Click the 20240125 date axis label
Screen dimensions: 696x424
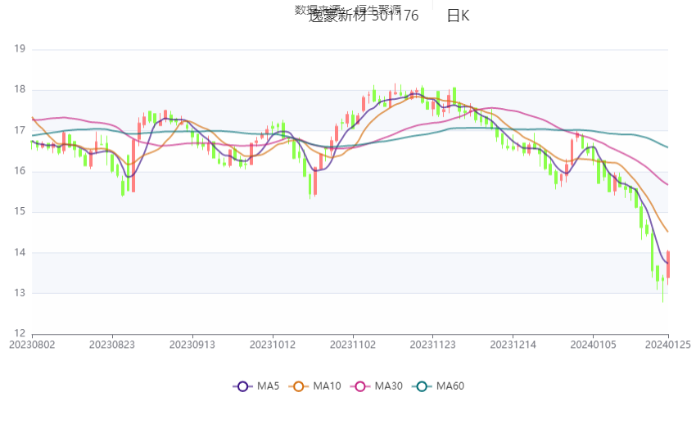pos(668,345)
